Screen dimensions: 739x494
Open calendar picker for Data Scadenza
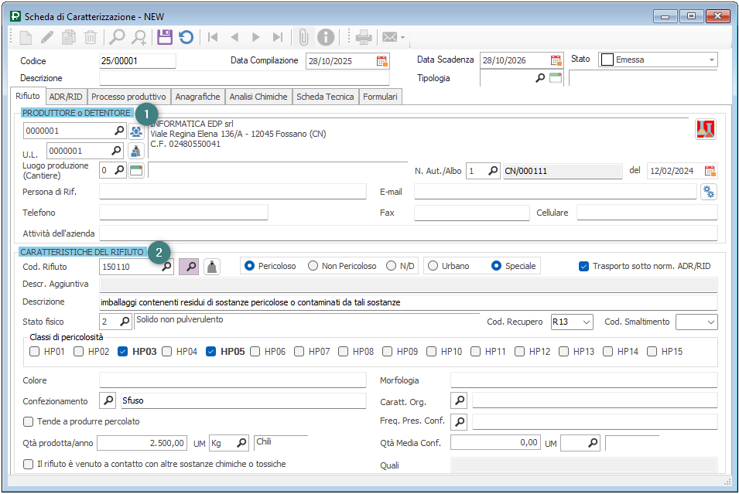(x=556, y=60)
